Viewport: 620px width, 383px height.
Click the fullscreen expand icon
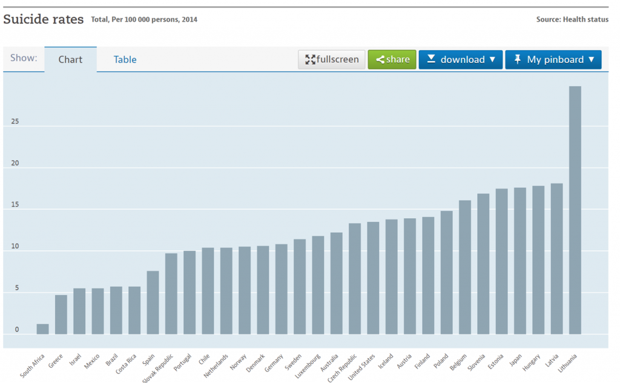[x=310, y=59]
